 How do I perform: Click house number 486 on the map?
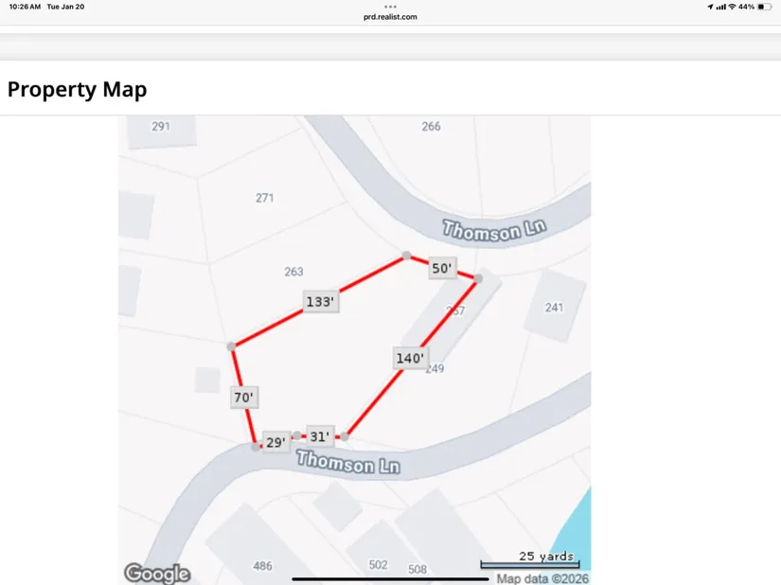(x=262, y=566)
